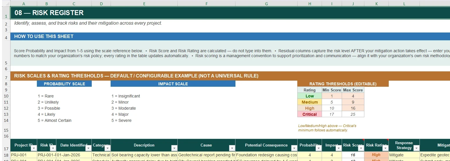Select column C header
Screen dimensions: 450x161
74,3
